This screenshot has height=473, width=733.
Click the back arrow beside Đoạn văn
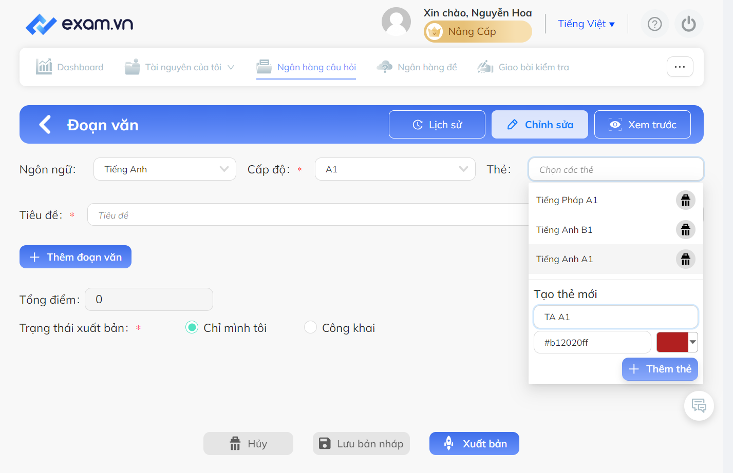[45, 124]
